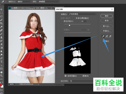Minimize the document window
Viewport: 126px width, 94px height.
[51, 8]
